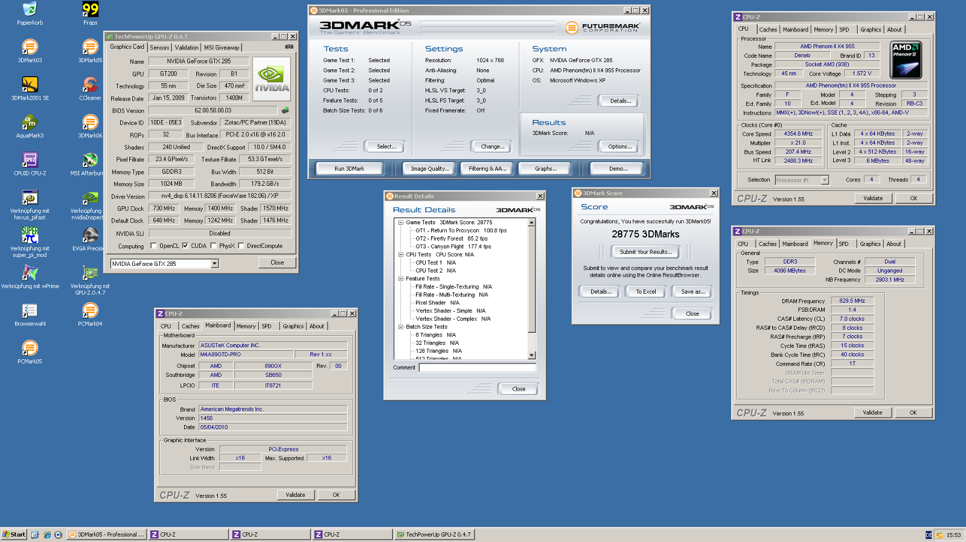
Task: Collapse the Feature Tests tree node
Action: pos(400,279)
